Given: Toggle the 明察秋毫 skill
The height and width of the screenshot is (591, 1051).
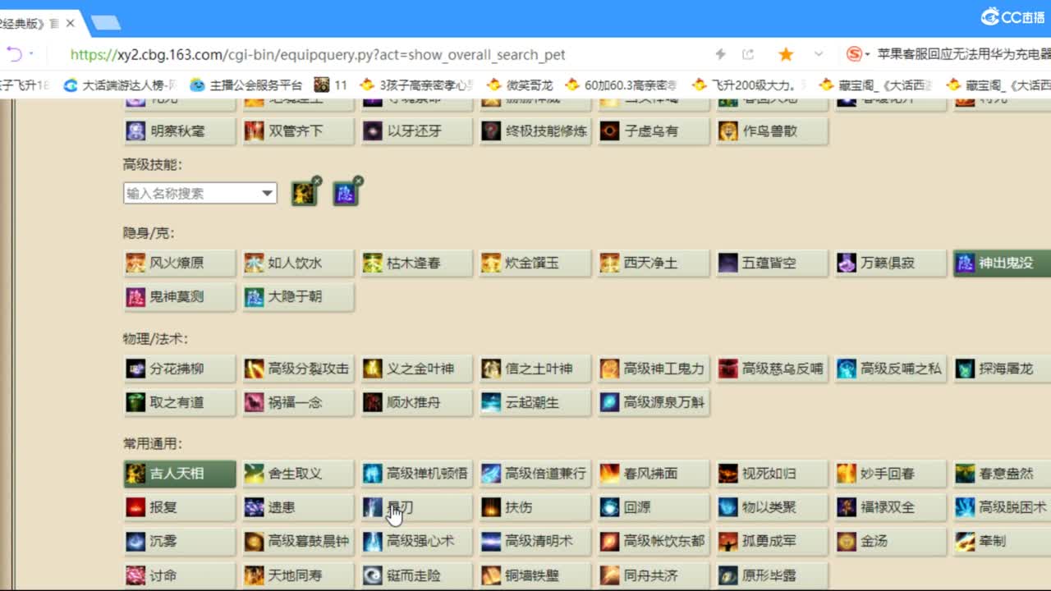Looking at the screenshot, I should 180,131.
